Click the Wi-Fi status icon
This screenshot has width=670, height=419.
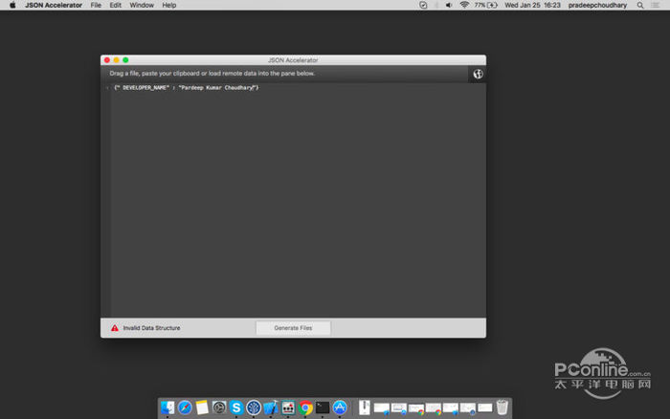(464, 5)
